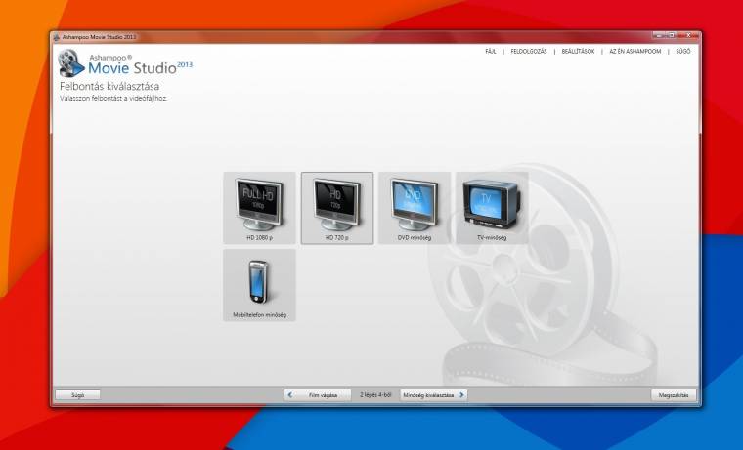Go back to Film vágása step
Viewport: 743px width, 450px height.
point(318,395)
